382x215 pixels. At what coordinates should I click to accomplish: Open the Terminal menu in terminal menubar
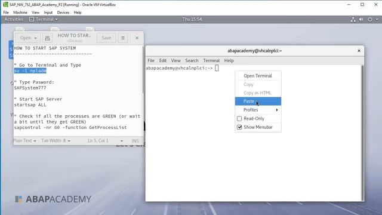[x=211, y=60]
